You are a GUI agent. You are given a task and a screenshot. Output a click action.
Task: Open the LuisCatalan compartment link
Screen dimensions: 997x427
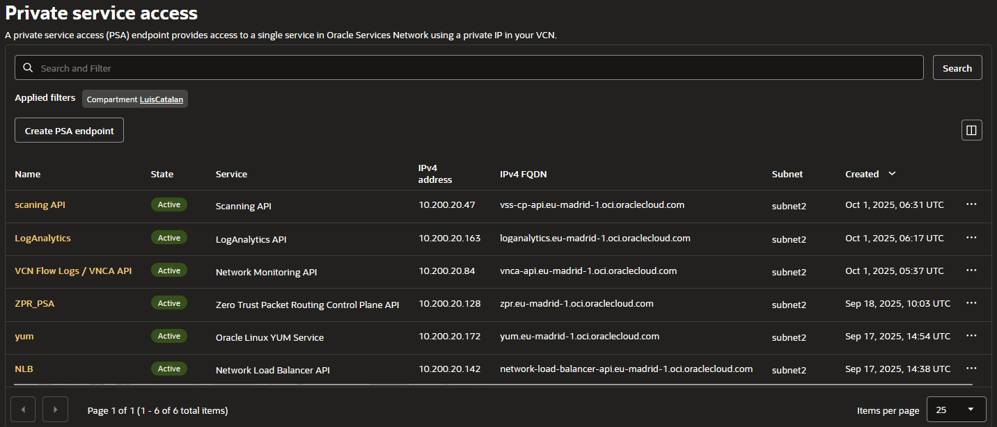(161, 99)
